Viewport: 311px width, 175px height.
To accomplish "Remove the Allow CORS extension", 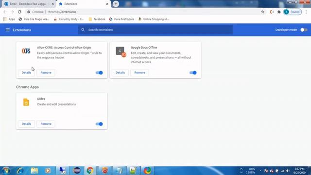I will 46,72.
